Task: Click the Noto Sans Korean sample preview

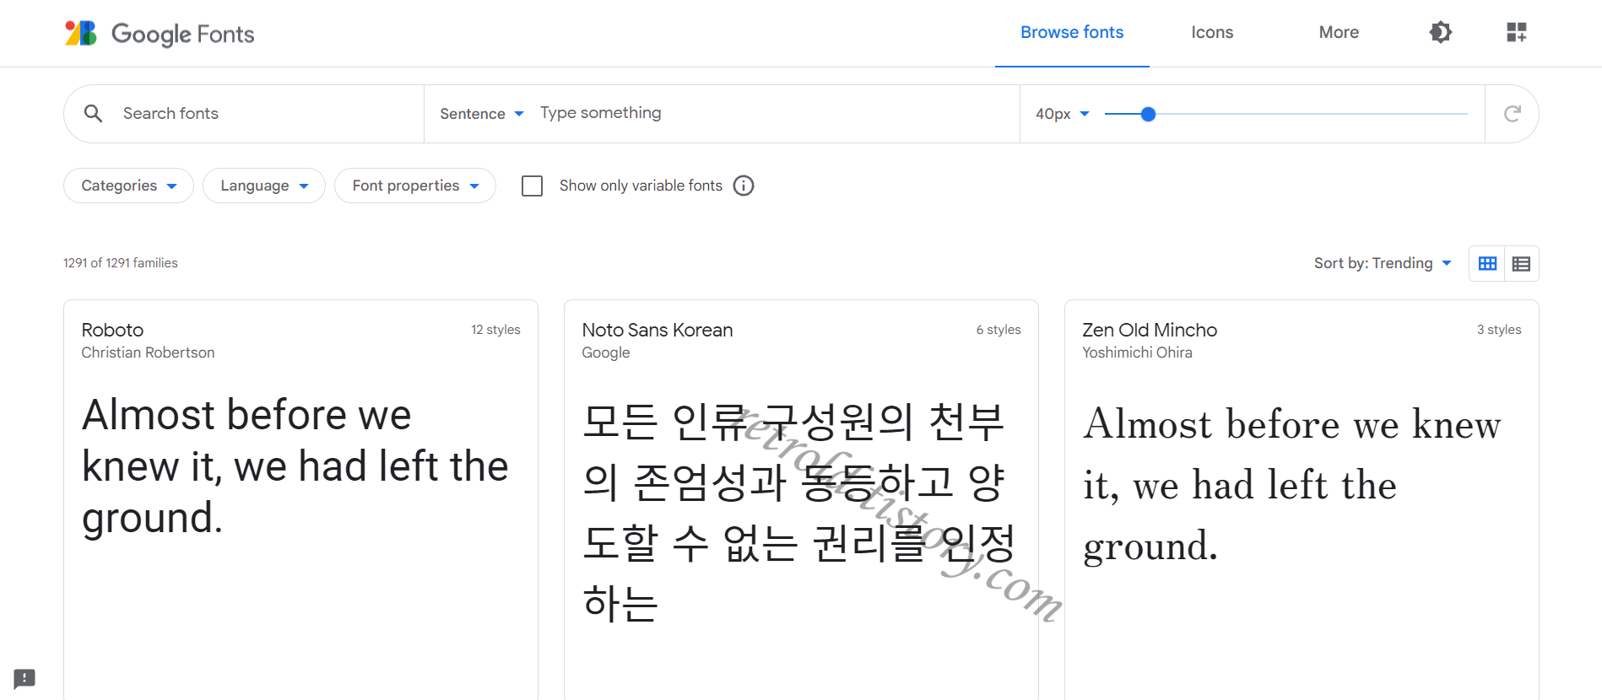Action: click(x=798, y=512)
